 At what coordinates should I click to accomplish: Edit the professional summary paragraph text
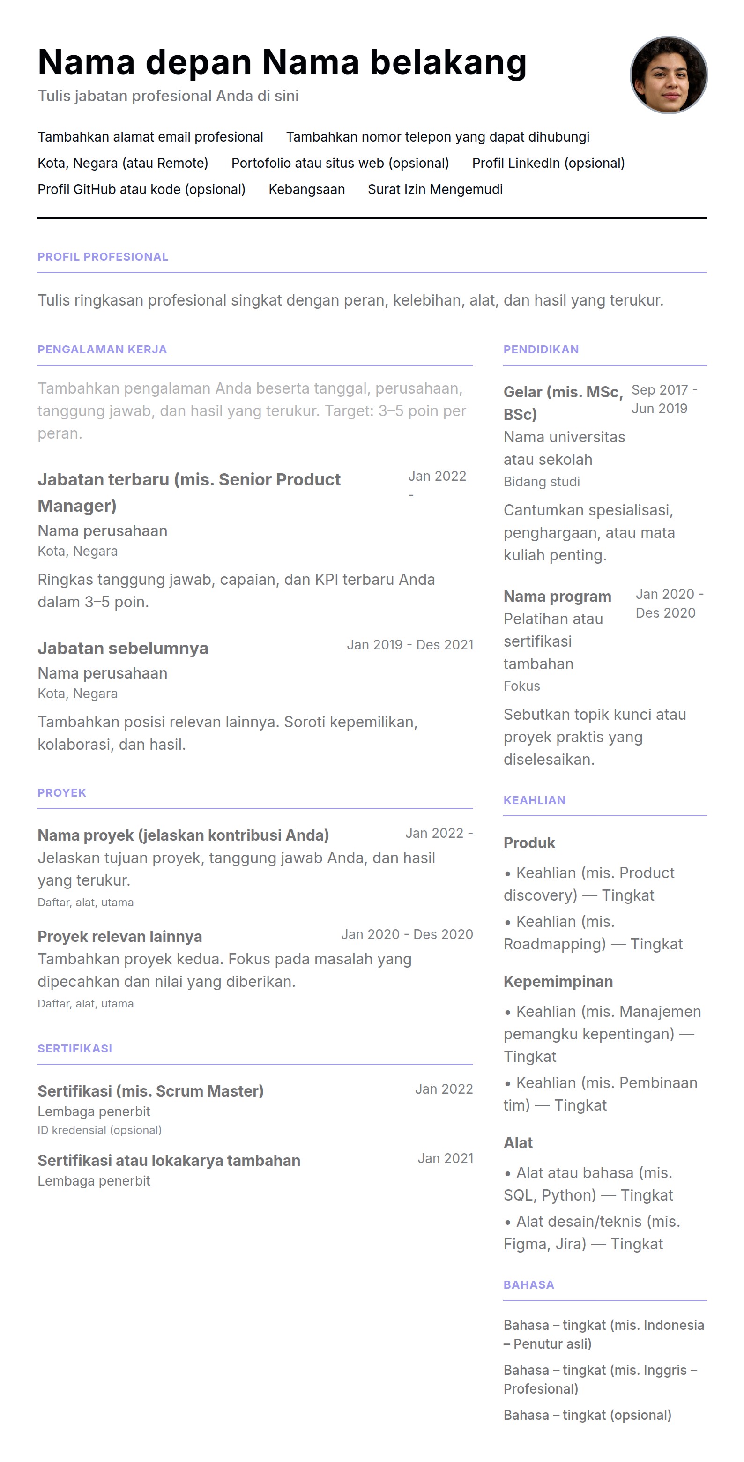[x=350, y=300]
